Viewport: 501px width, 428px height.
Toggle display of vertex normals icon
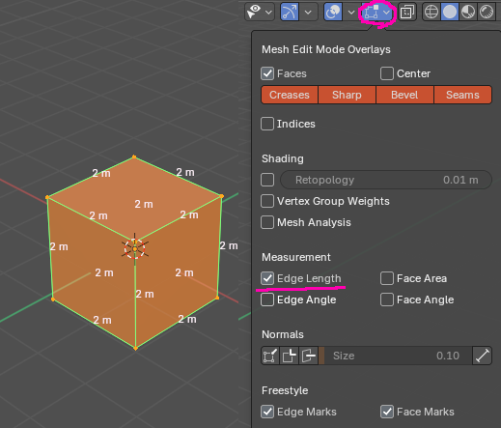click(270, 356)
